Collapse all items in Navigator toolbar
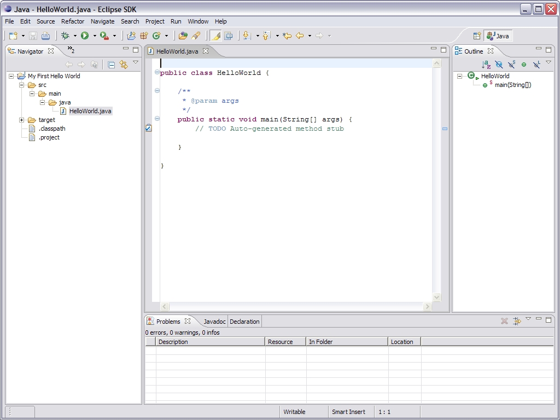The width and height of the screenshot is (560, 420). (111, 65)
